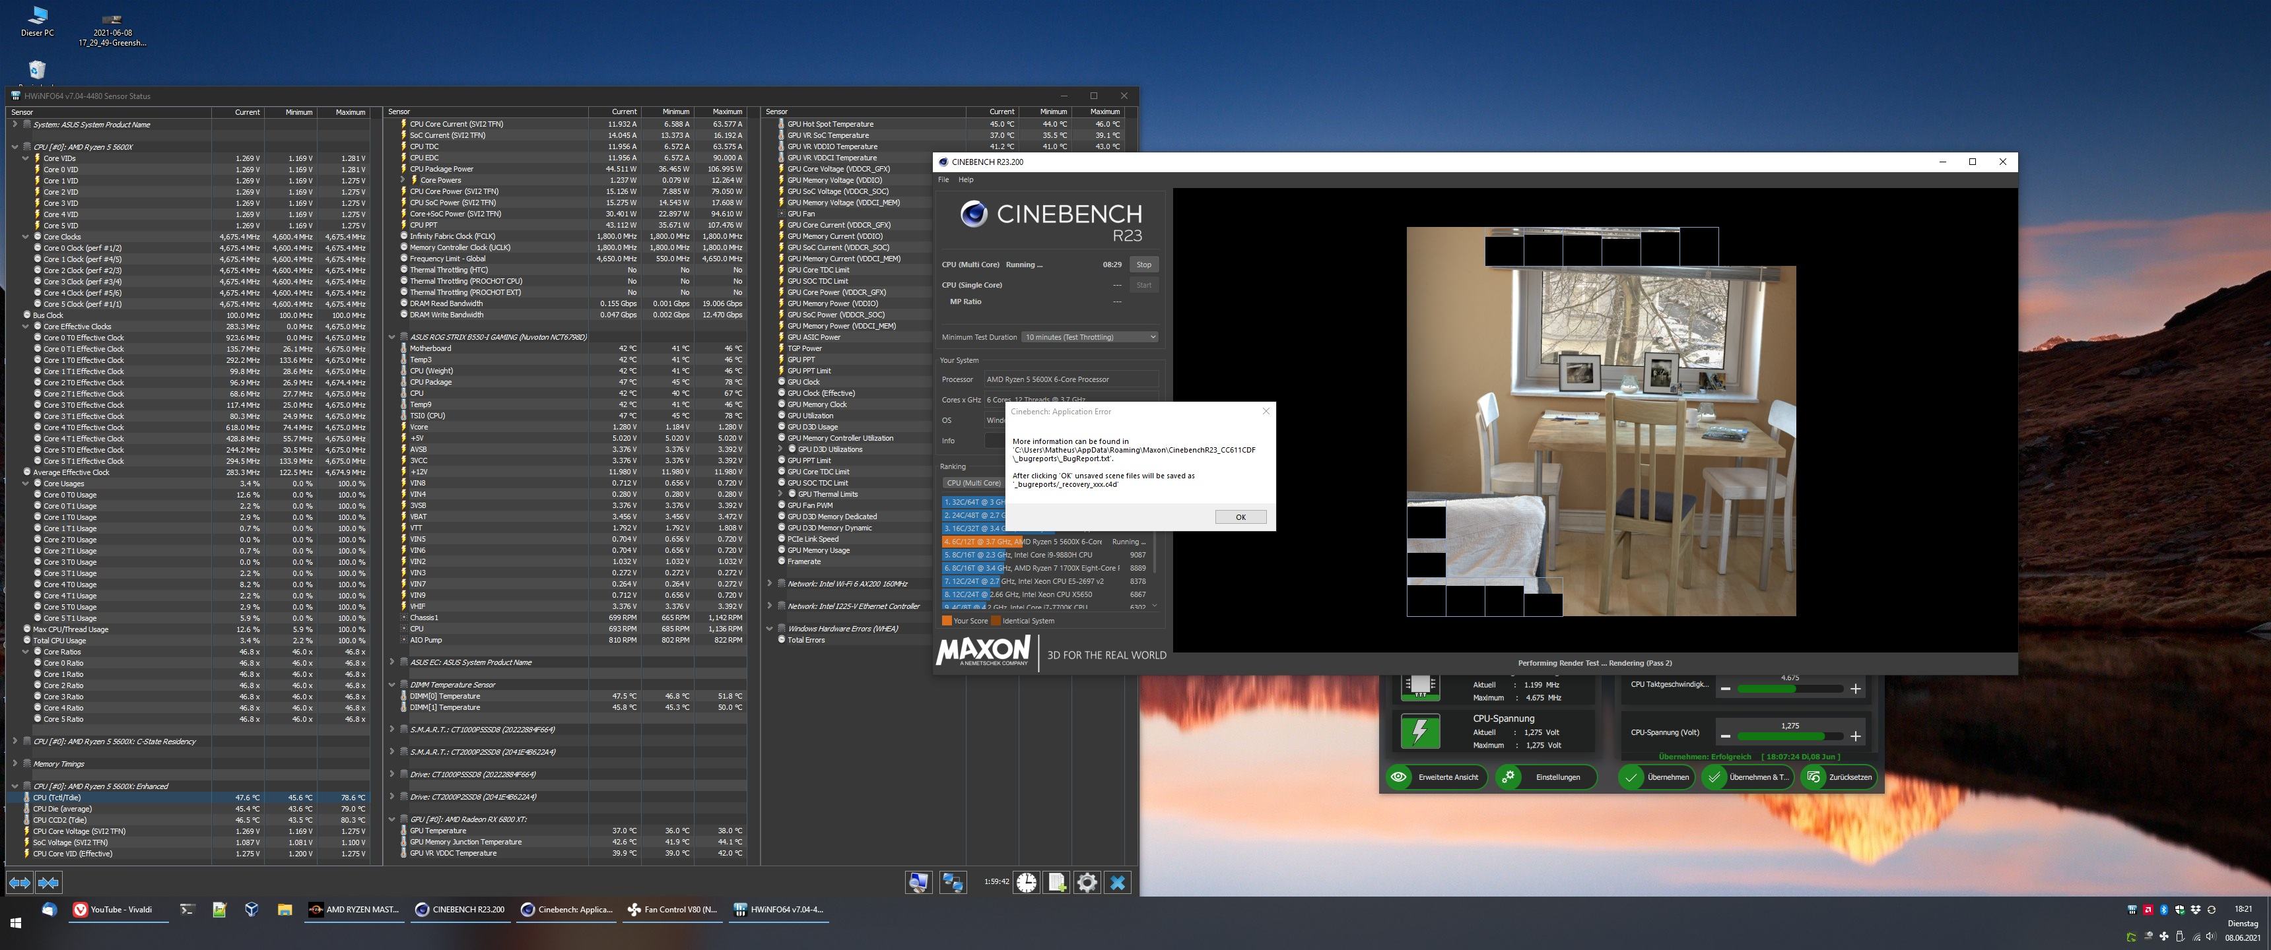Collapse the CPU [#0]: AMD Ryzen 5 5600X tree node

click(15, 147)
